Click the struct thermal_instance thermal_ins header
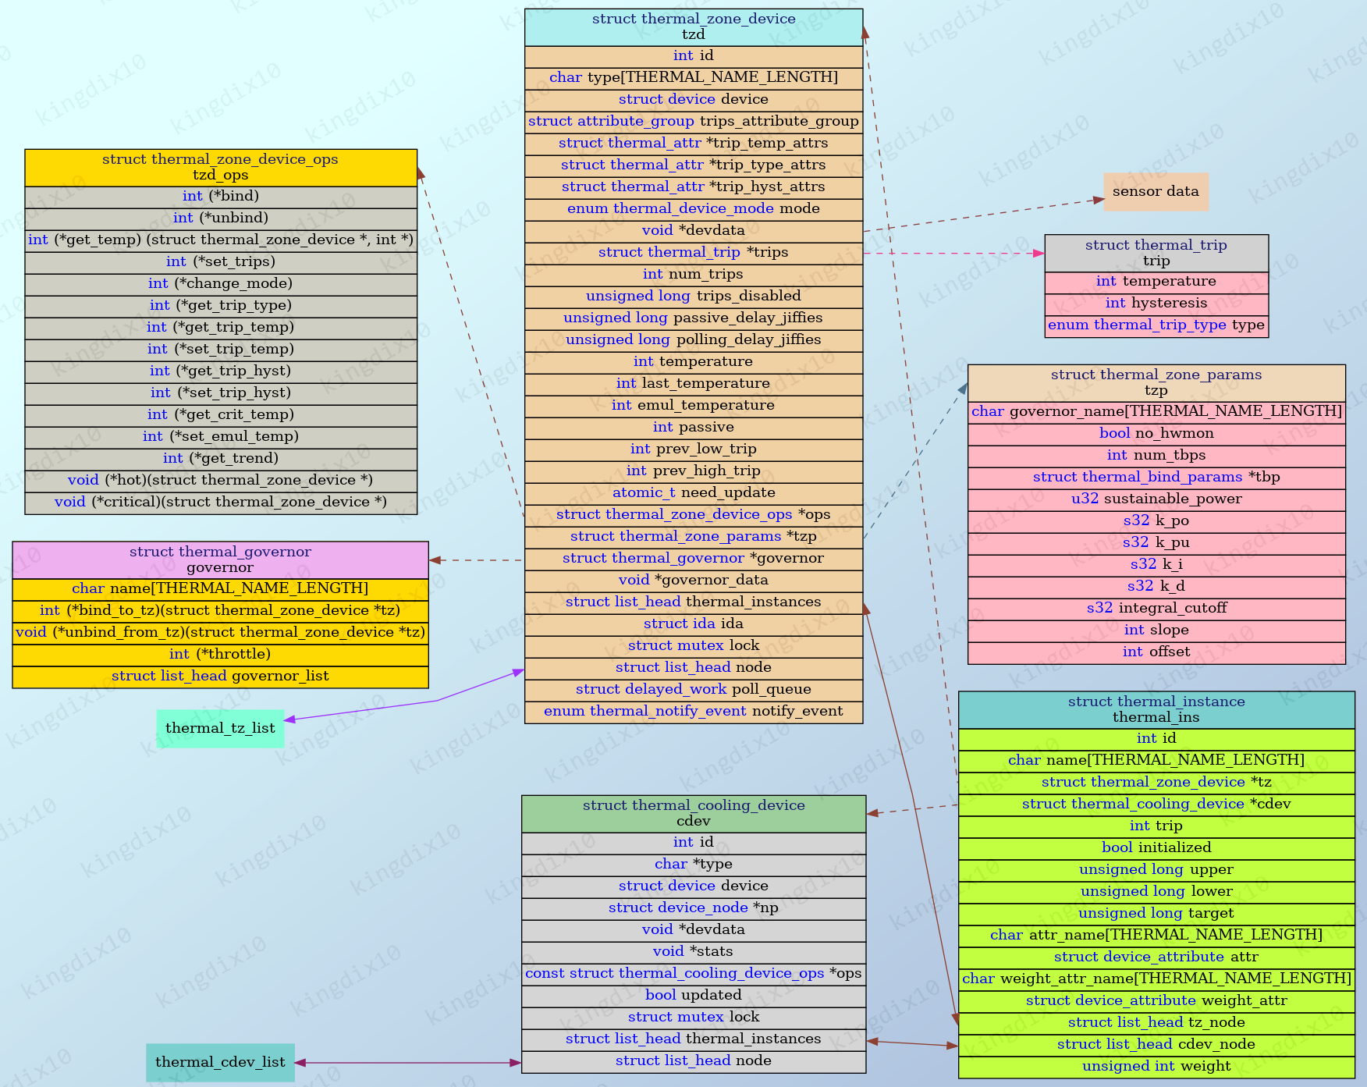Image resolution: width=1367 pixels, height=1087 pixels. click(1156, 709)
